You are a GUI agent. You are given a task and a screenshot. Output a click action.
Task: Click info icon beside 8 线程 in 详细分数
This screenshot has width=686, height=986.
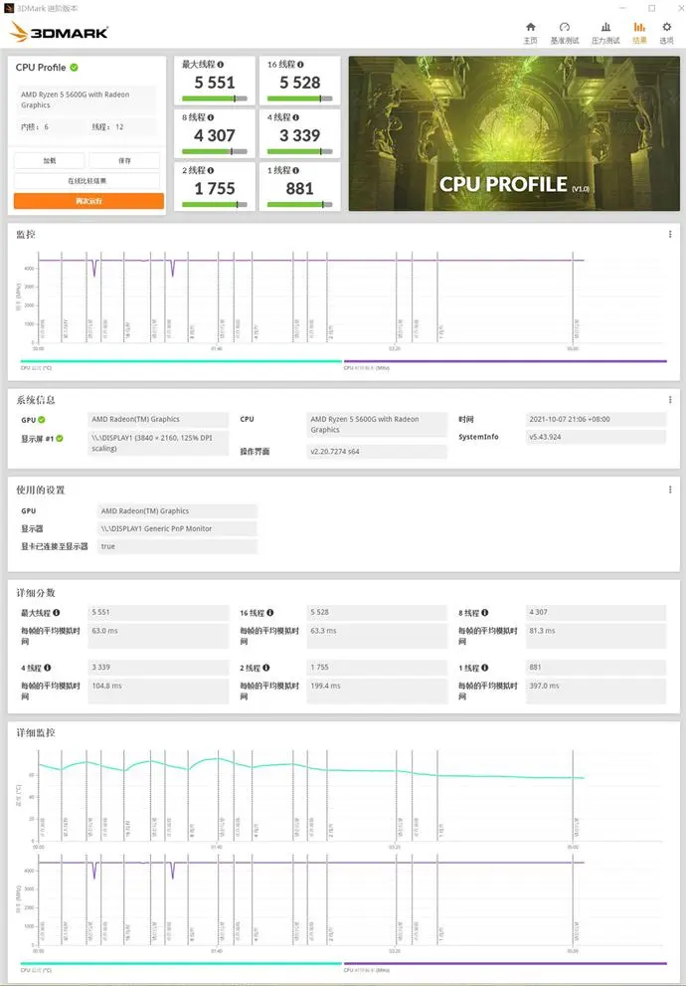tap(484, 613)
